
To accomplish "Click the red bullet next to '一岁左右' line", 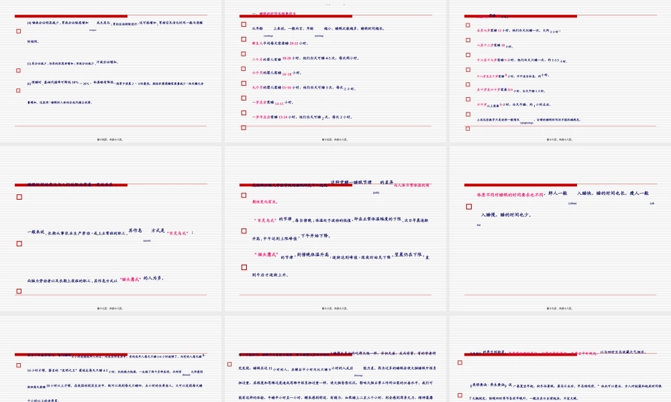I will pos(244,98).
